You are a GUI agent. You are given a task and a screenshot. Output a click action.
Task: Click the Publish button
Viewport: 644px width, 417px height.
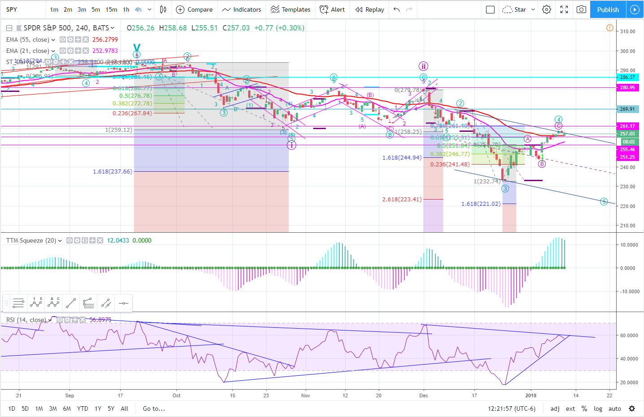click(608, 9)
